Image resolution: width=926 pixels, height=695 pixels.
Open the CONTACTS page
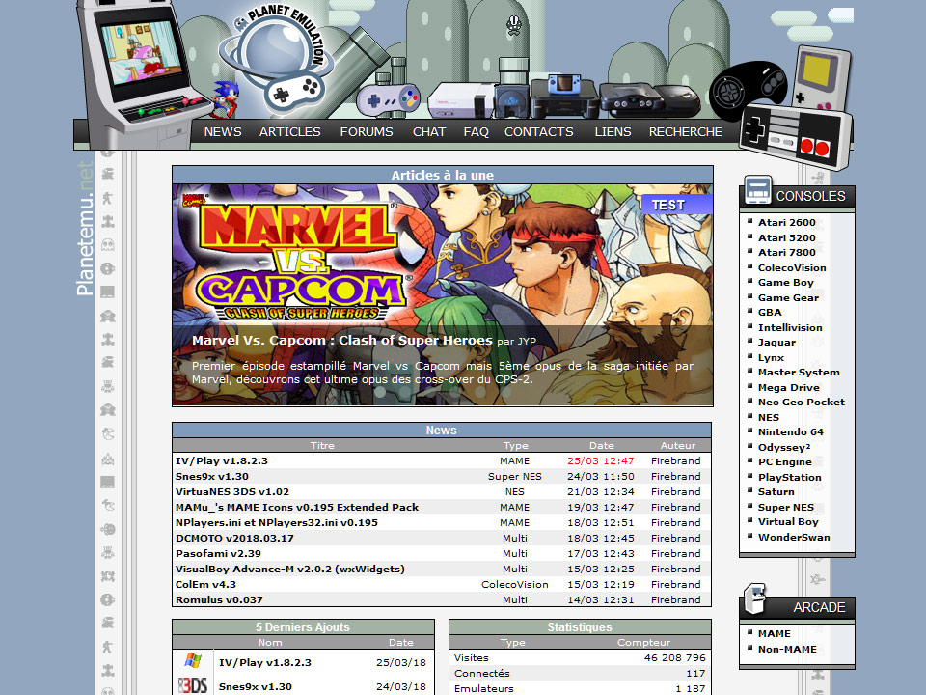[x=538, y=132]
